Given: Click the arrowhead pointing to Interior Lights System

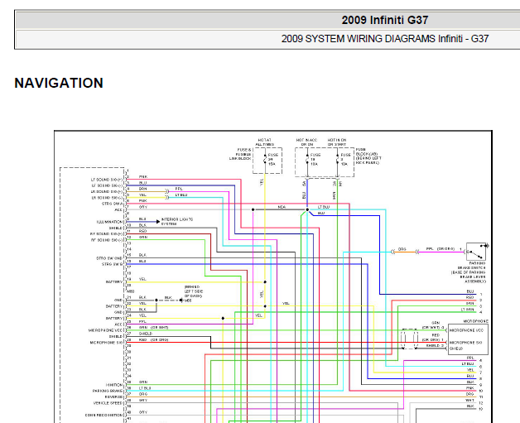Looking at the screenshot, I should pyautogui.click(x=158, y=222).
